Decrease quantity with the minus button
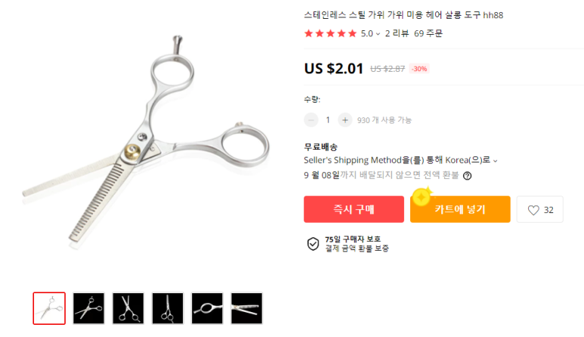Screen dimensions: 584x337 pos(311,120)
